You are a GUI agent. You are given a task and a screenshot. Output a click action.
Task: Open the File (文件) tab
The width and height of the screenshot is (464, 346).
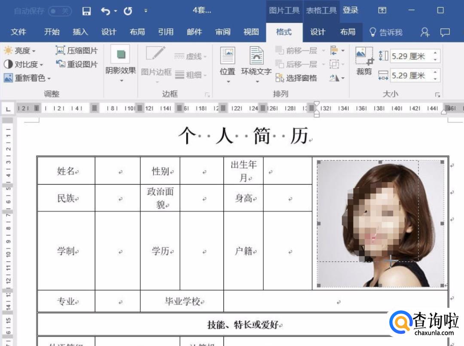click(x=18, y=32)
